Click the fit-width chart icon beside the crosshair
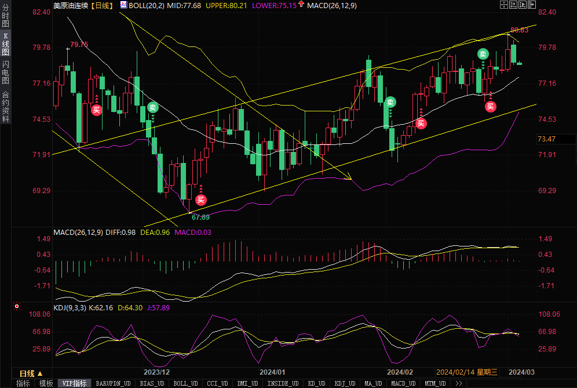This screenshot has height=388, width=577. click(513, 5)
